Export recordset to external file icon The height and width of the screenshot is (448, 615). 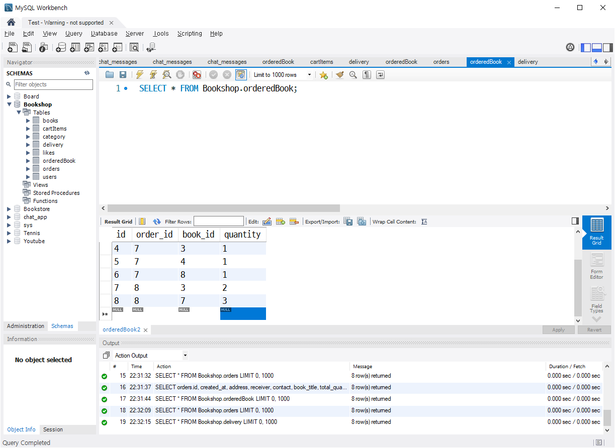click(x=348, y=221)
